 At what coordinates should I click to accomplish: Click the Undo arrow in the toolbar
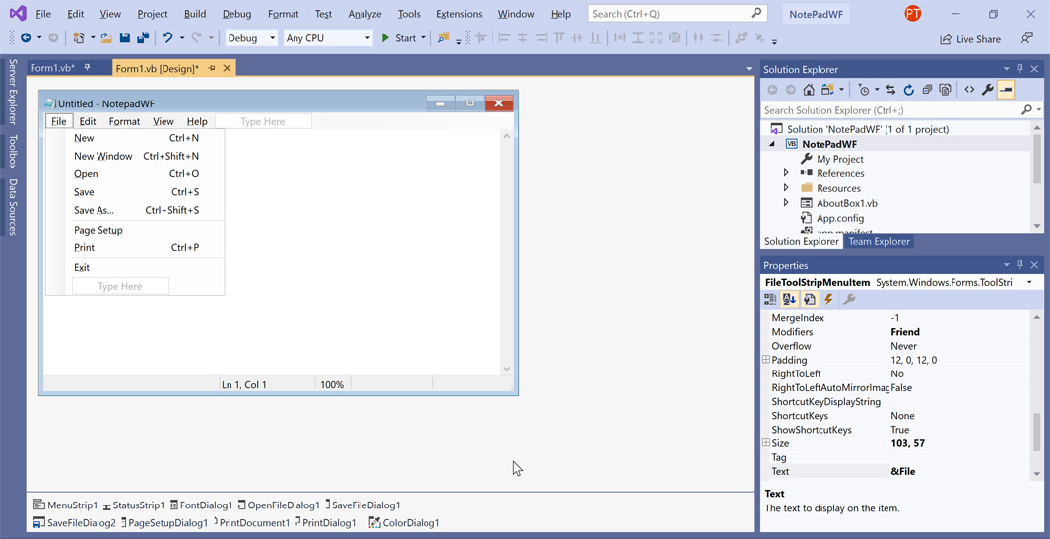click(167, 38)
